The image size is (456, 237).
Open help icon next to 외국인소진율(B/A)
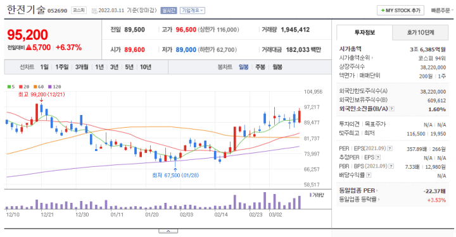pos(392,109)
